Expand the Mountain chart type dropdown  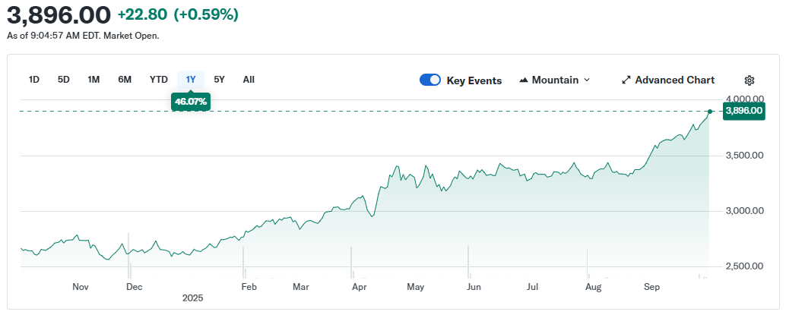tap(555, 80)
